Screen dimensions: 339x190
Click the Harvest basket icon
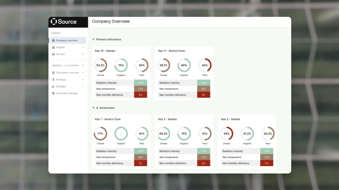point(53,54)
